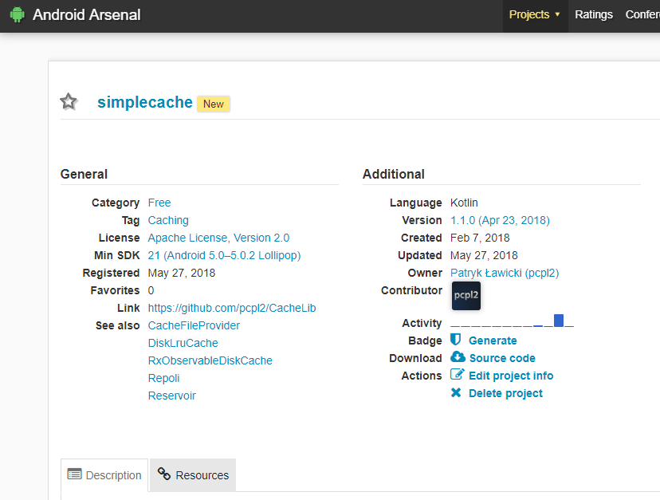Open the Ratings menu item
This screenshot has width=660, height=500.
pos(594,14)
